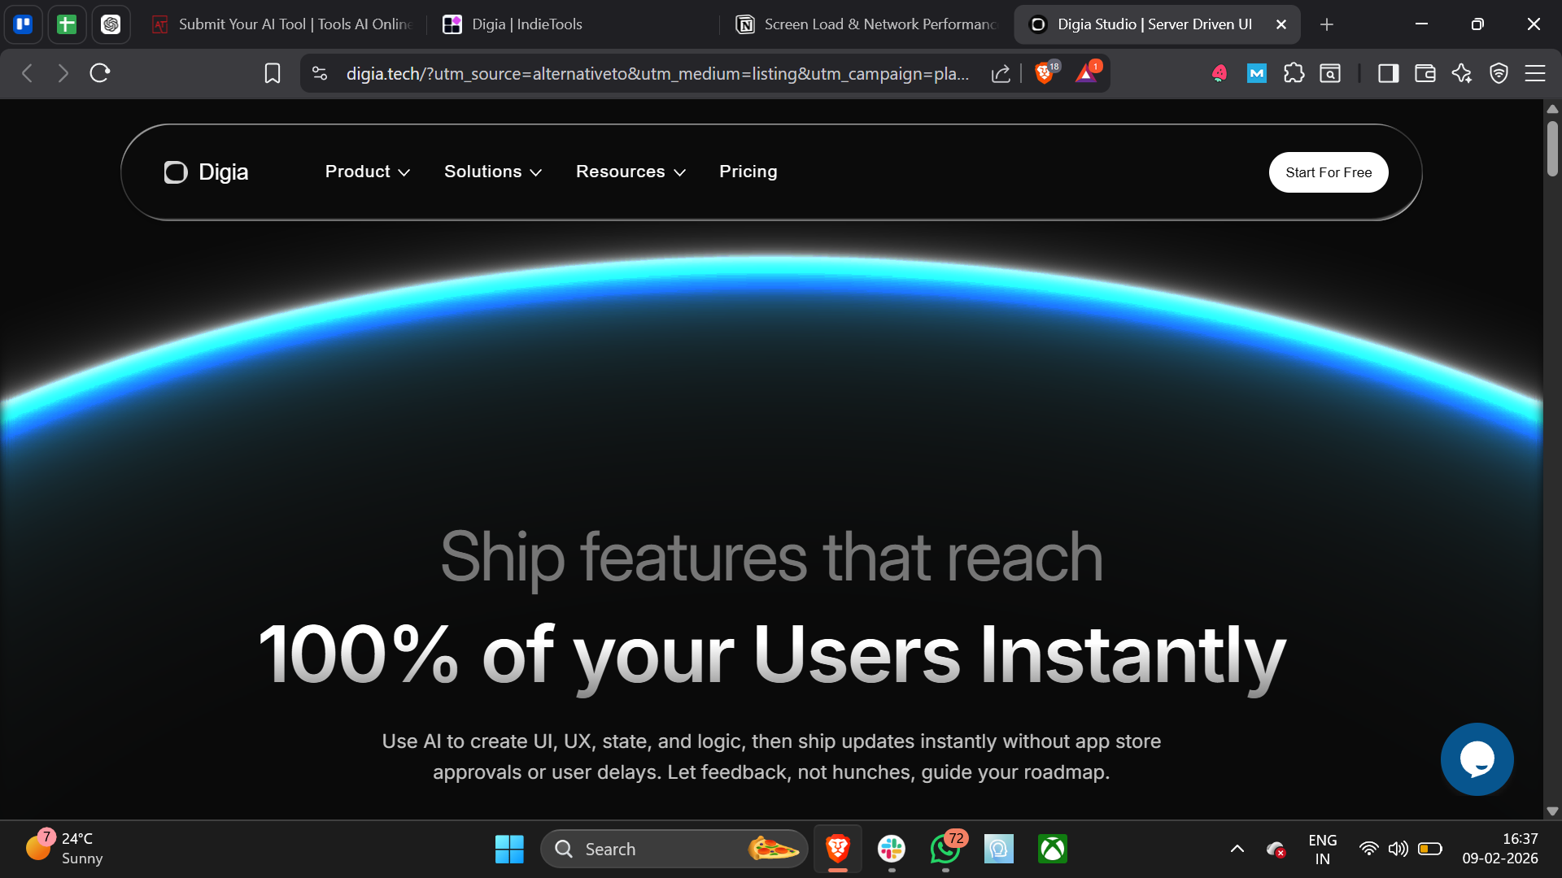This screenshot has width=1562, height=878.
Task: Open the Brave Rewards triangle icon
Action: [1087, 73]
